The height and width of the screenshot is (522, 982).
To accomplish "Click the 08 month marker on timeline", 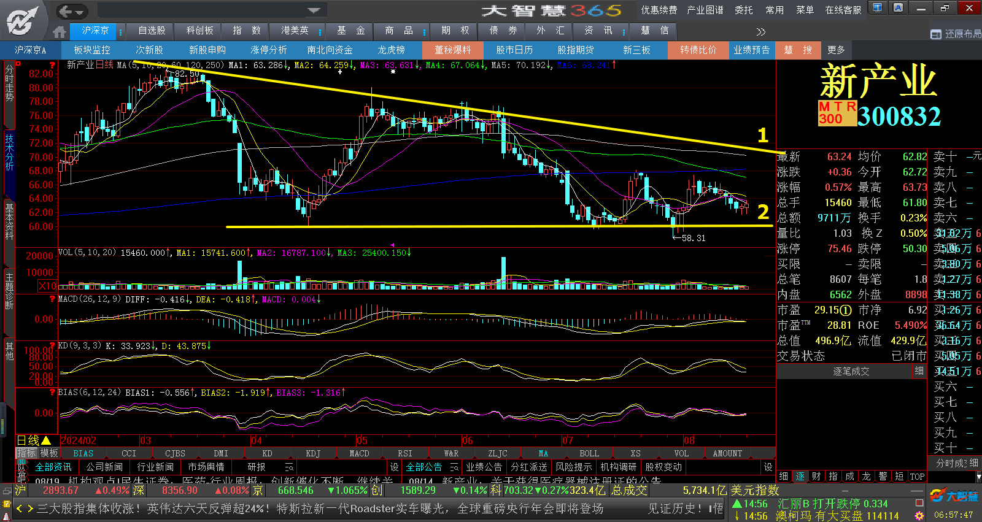I will pyautogui.click(x=689, y=440).
